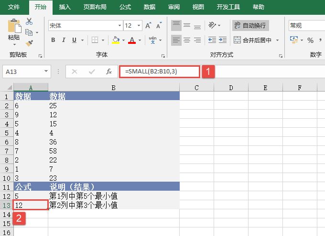Screen dimensions: 325x236
Task: Expand the font size dropdown showing 12
Action: (132, 25)
